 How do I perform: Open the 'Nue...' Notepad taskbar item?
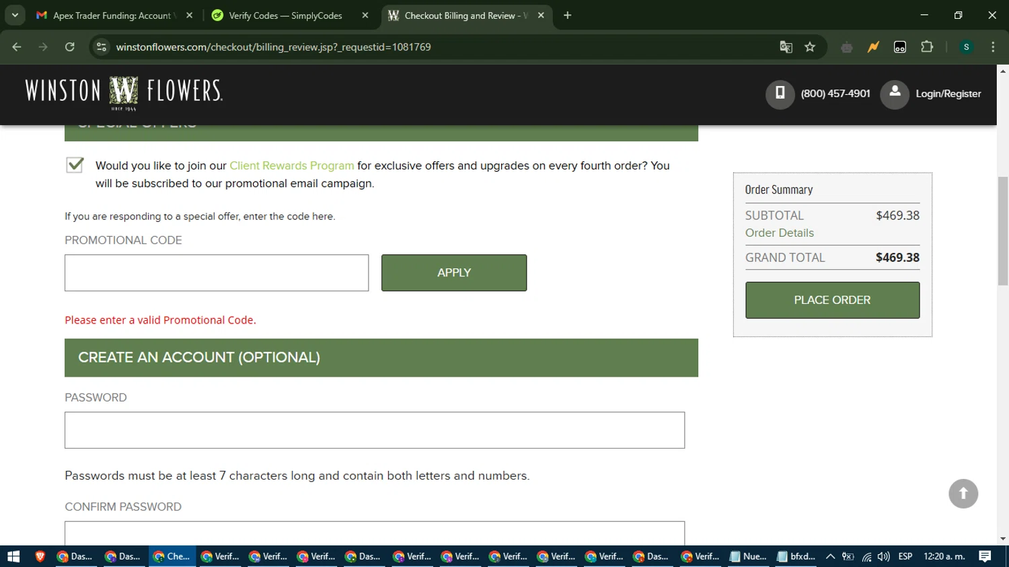tap(749, 556)
